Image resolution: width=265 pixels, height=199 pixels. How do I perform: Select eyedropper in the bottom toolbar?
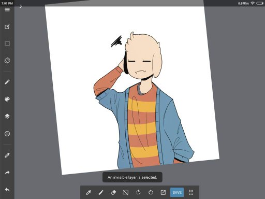point(89,192)
